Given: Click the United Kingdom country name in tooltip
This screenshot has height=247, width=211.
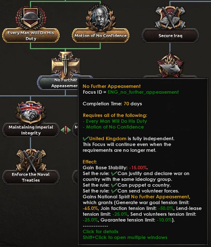Looking at the screenshot, I should pyautogui.click(x=108, y=139).
